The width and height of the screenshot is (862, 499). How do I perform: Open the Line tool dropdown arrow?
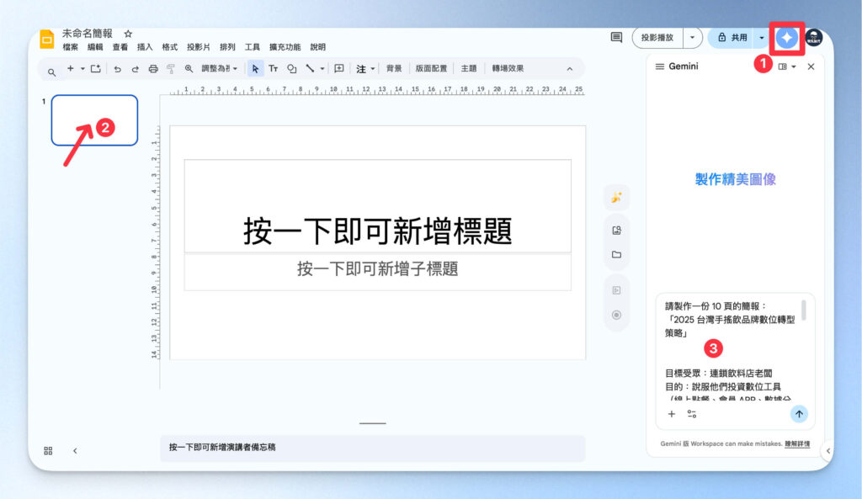tap(322, 68)
